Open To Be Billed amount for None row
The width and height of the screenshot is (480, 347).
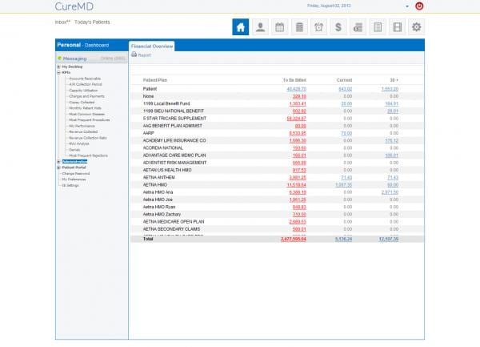[x=299, y=96]
